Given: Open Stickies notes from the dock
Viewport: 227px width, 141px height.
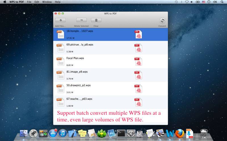Looking at the screenshot, I should 82,133.
